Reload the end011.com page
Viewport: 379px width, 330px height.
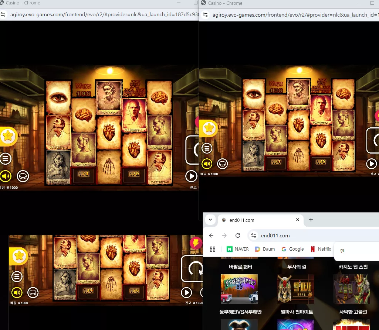(x=238, y=236)
